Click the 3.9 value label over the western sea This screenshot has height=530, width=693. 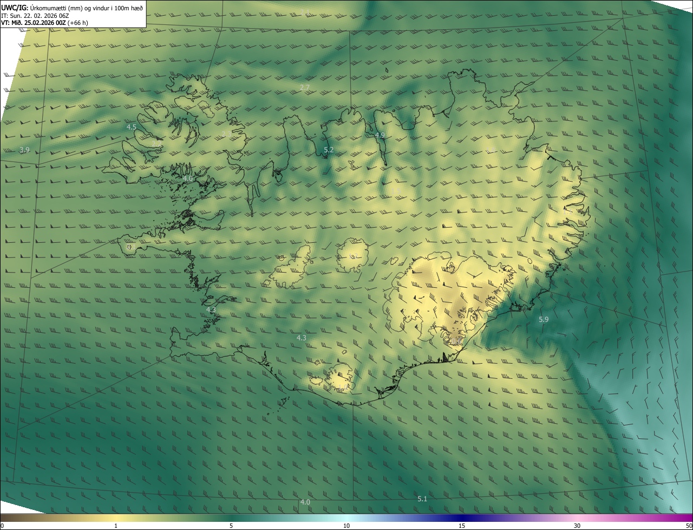(x=24, y=150)
